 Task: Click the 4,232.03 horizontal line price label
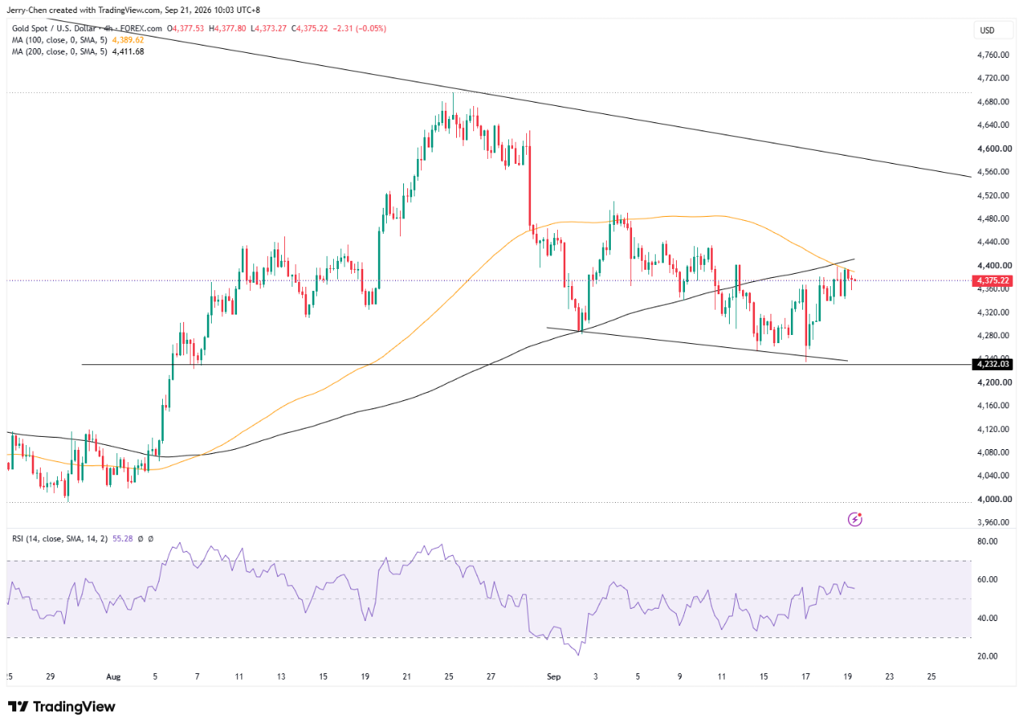pyautogui.click(x=991, y=364)
